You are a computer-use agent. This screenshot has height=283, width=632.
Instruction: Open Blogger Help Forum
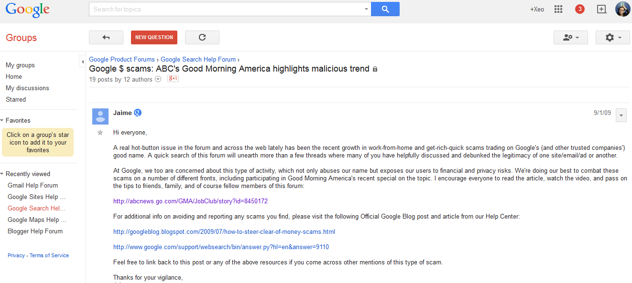35,231
